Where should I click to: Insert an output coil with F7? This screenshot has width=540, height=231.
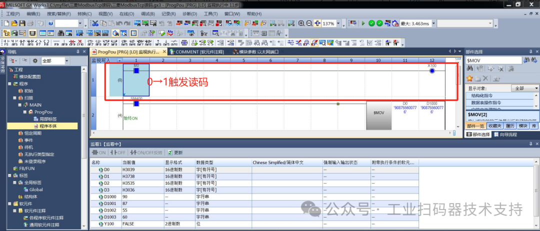[38, 43]
